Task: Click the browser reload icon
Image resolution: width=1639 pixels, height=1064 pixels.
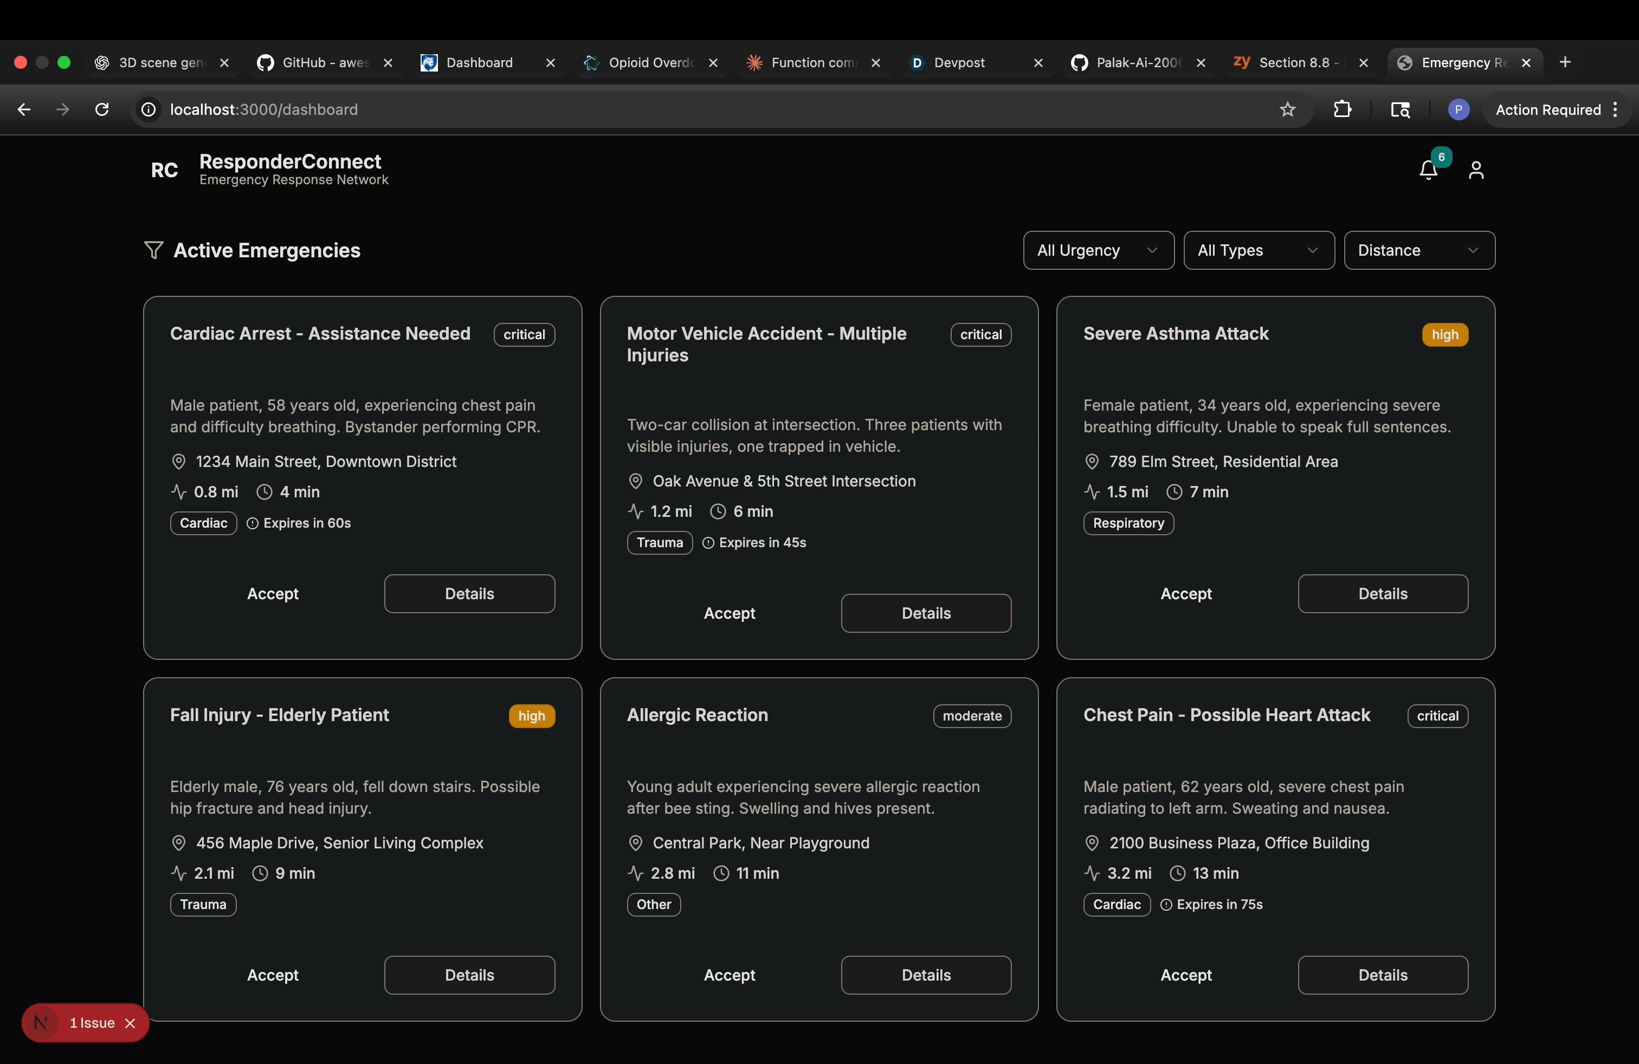Action: [102, 109]
